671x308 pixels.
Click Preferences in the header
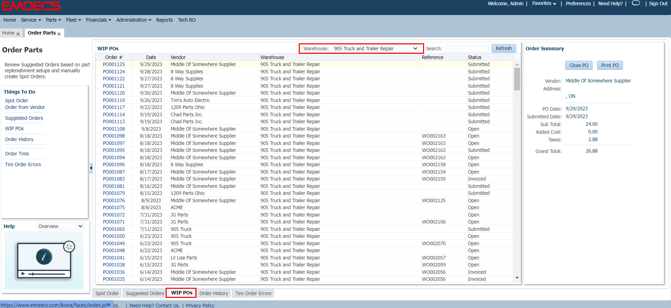tap(578, 3)
